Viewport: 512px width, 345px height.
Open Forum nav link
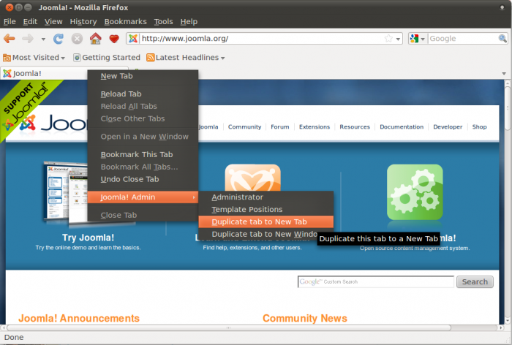pyautogui.click(x=280, y=127)
